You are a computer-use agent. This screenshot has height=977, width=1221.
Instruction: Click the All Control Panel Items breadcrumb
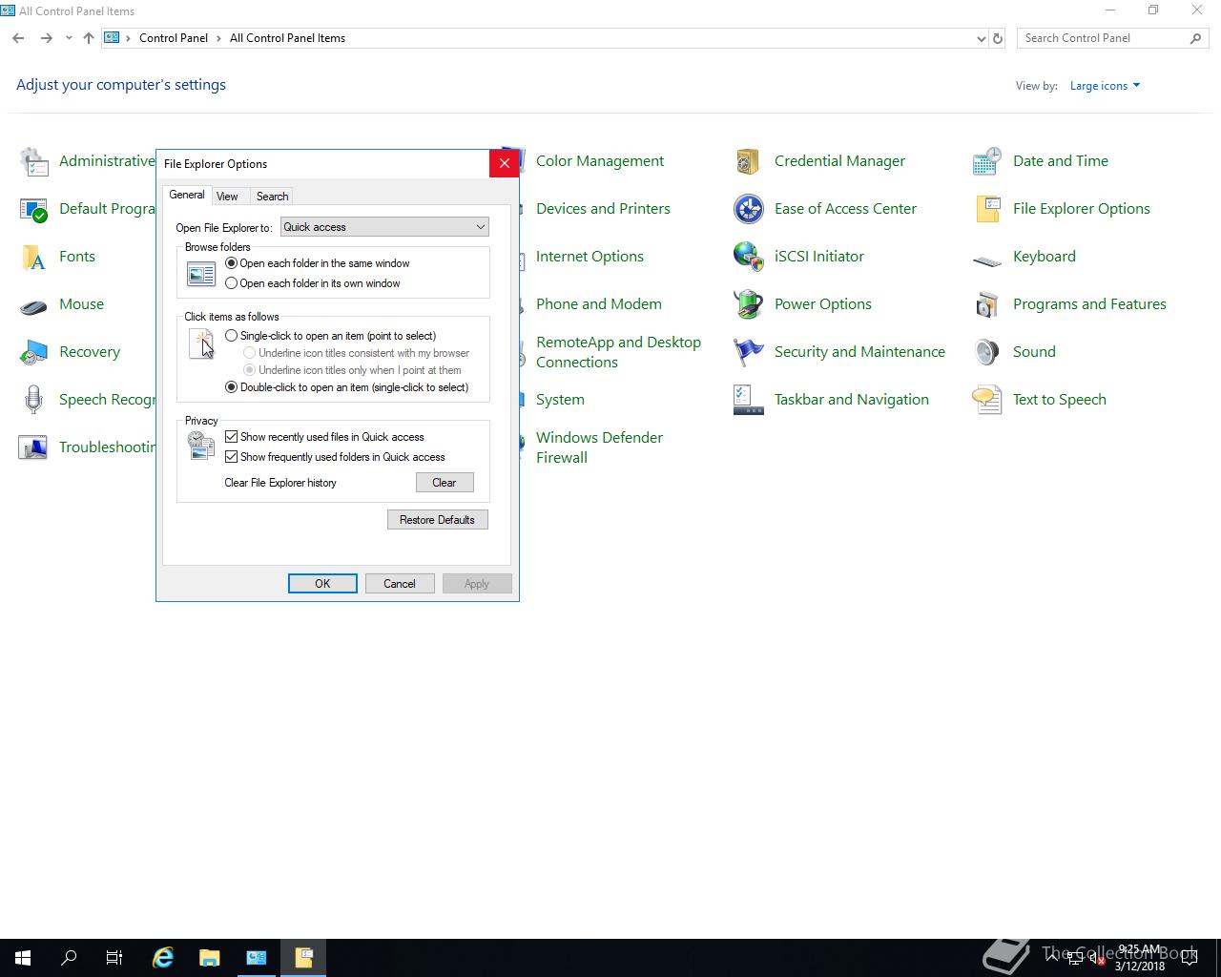pyautogui.click(x=287, y=38)
